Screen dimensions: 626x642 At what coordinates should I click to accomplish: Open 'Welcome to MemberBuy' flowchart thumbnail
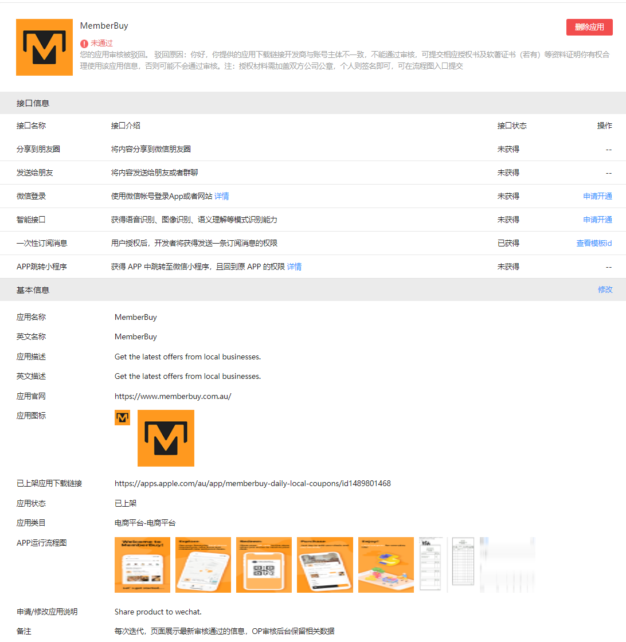coord(143,565)
